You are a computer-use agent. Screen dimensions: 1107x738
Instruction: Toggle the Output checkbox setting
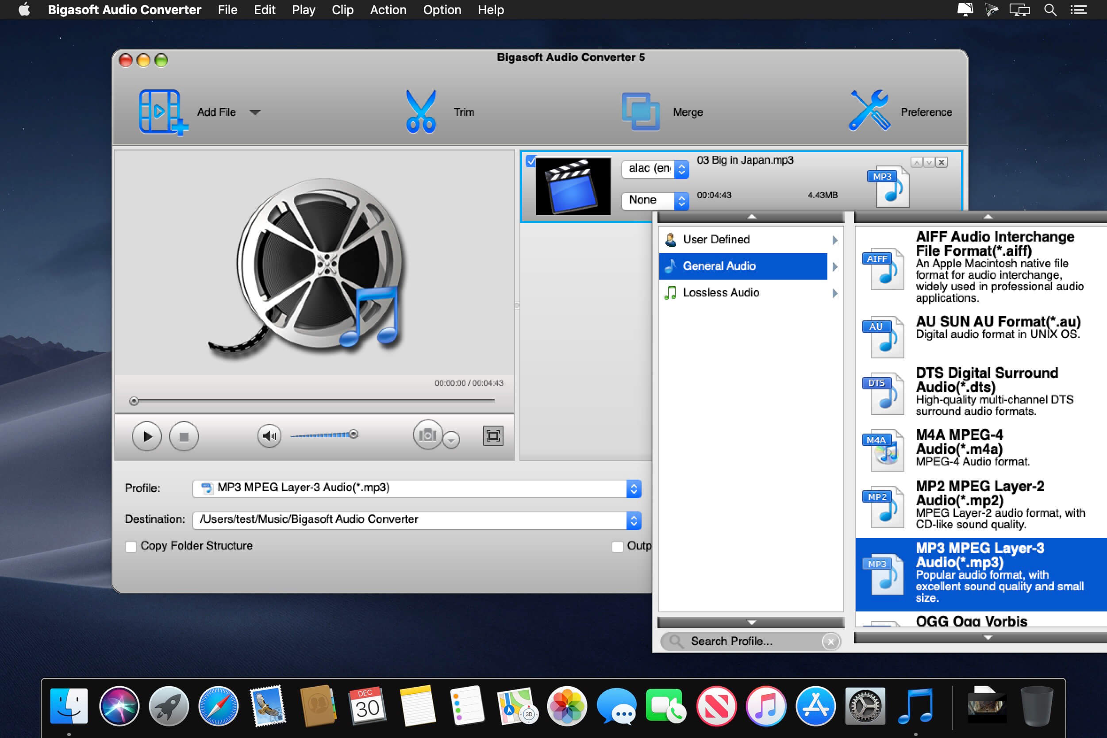pos(618,545)
